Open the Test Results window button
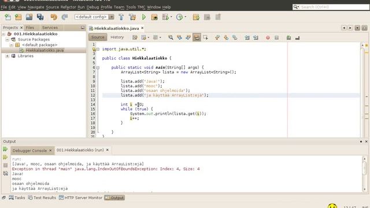The height and width of the screenshot is (208, 370). (42, 198)
